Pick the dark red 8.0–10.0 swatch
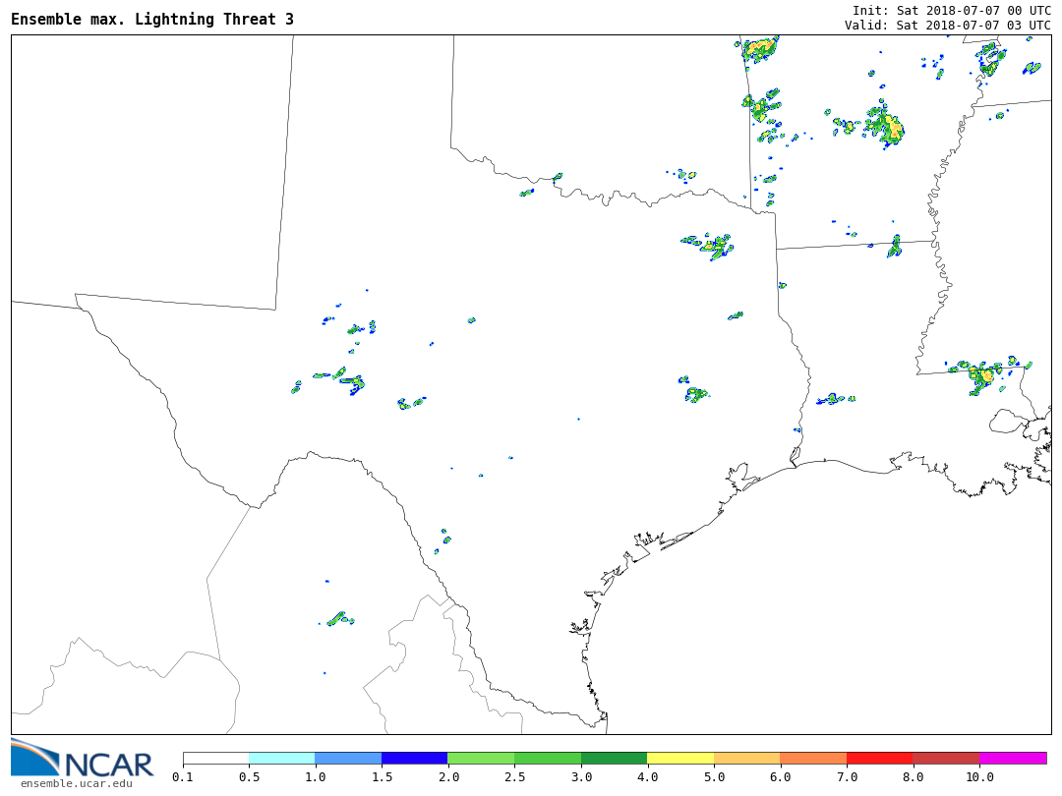Viewport: 1062px width, 796px height. (x=946, y=758)
